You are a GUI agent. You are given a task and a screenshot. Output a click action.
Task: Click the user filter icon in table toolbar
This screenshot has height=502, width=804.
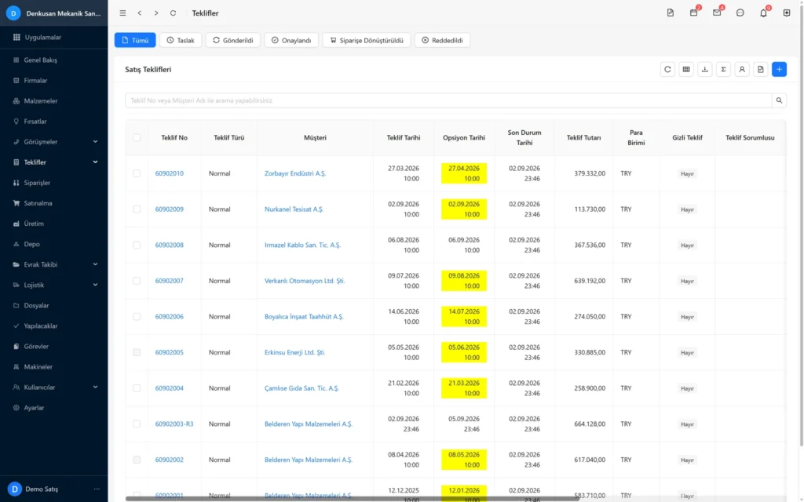coord(742,69)
